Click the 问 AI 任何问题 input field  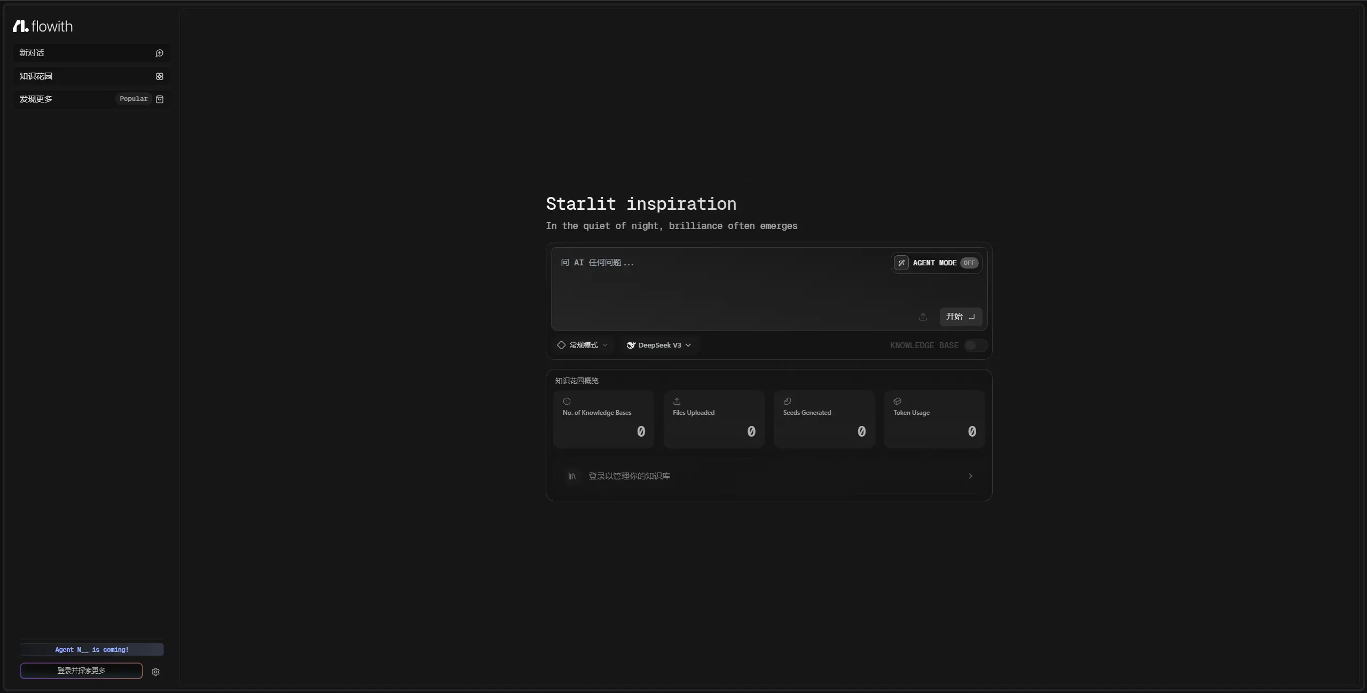716,283
